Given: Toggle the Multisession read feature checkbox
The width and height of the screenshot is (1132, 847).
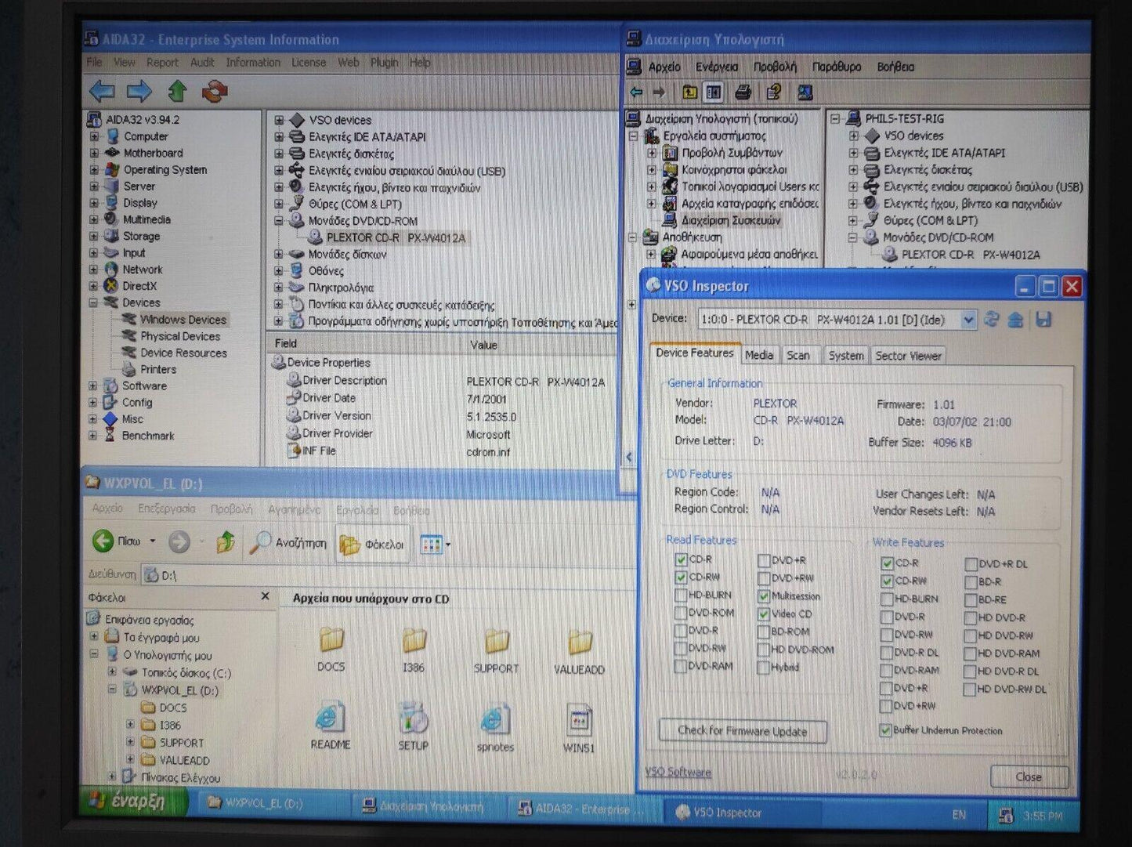Looking at the screenshot, I should (x=764, y=596).
